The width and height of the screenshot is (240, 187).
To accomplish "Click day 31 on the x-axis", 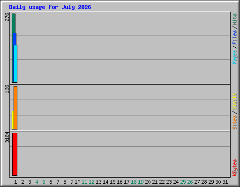I will click(x=225, y=182).
